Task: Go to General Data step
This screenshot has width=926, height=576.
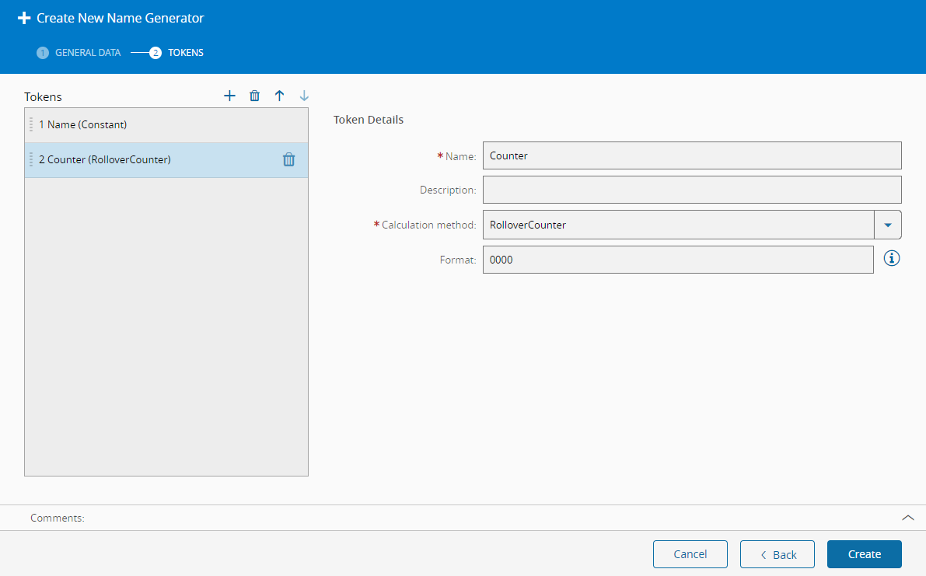Action: coord(79,53)
